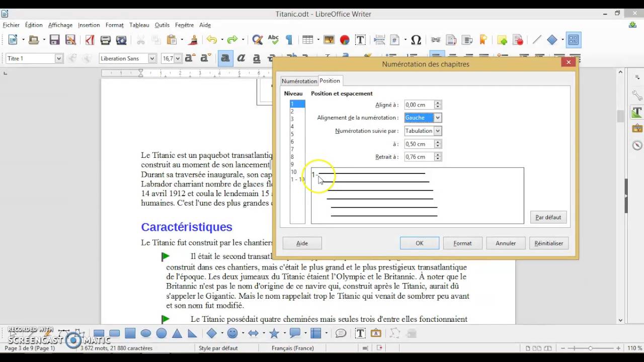The width and height of the screenshot is (644, 362).
Task: Redo the last undone action
Action: pos(232,40)
